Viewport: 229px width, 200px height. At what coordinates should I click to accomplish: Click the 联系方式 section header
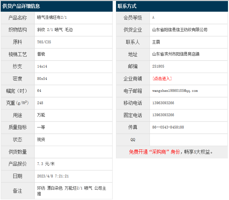(x=127, y=6)
